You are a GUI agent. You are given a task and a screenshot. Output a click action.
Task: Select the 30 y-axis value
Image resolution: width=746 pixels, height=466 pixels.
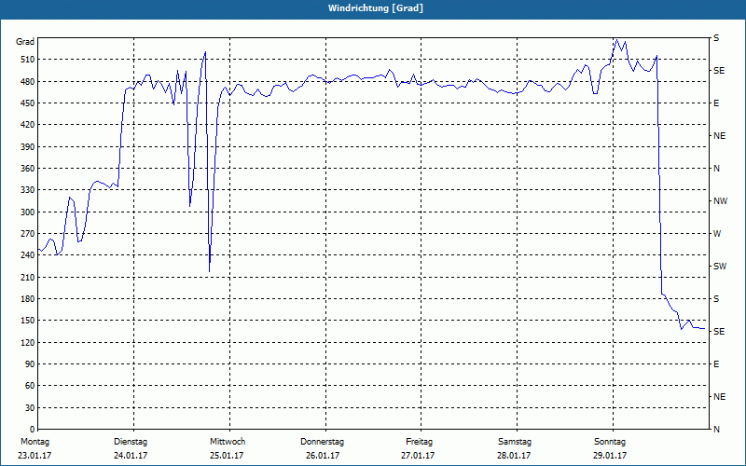point(30,408)
